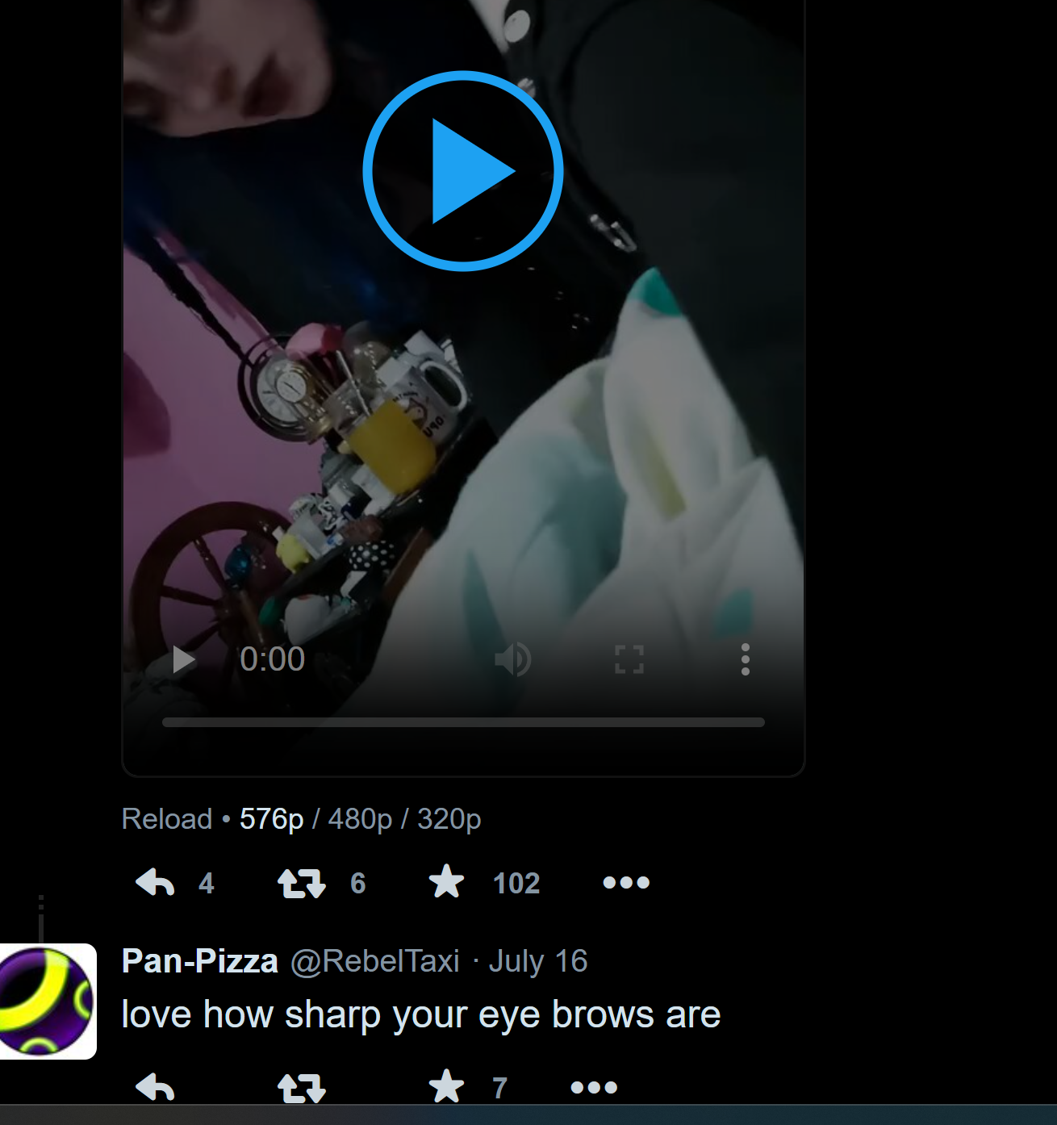This screenshot has height=1125, width=1057.
Task: Favorite the video tweet with star icon
Action: [x=446, y=882]
